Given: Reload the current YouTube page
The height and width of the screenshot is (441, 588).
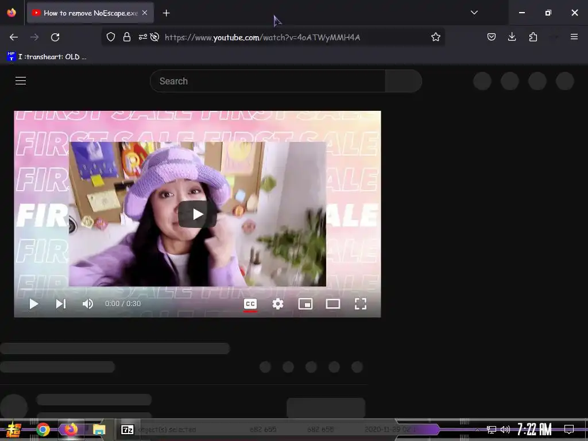Looking at the screenshot, I should click(55, 37).
